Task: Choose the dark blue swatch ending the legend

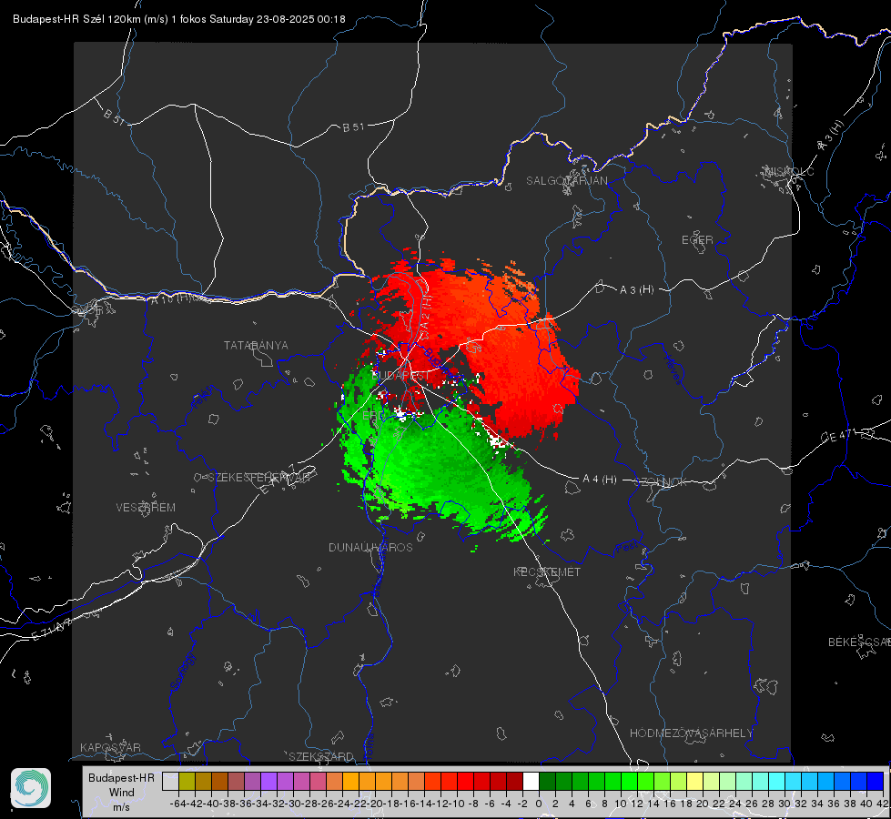Action: click(x=876, y=781)
